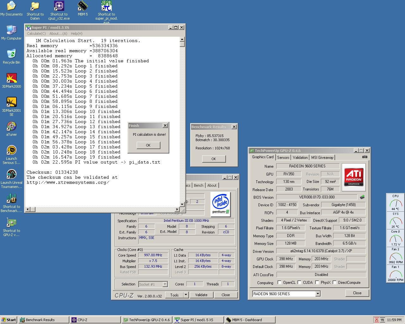Click the MBM SYS temperature gauge
Screen dimensions: 405x324
coord(396,221)
